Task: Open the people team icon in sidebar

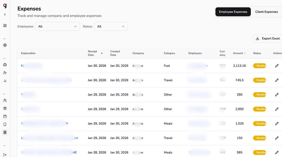Action: click(5, 100)
